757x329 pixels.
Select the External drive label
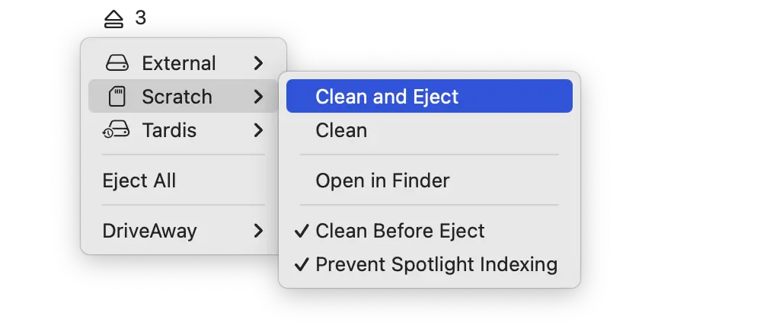point(179,63)
